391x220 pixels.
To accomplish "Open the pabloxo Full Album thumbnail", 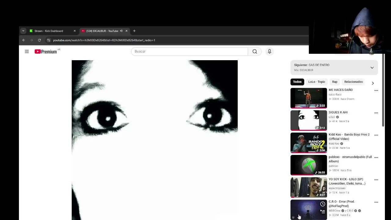I will (309, 165).
